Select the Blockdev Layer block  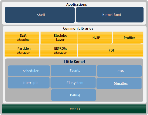click(x=59, y=38)
